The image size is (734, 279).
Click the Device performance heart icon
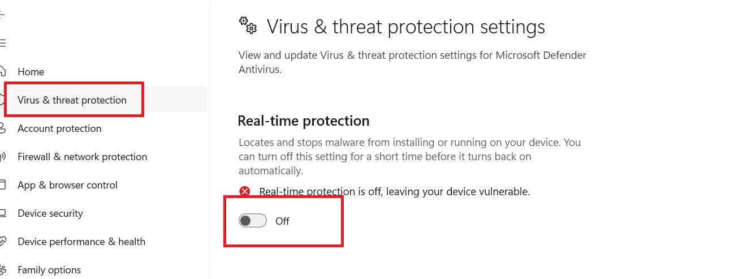[x=3, y=242]
